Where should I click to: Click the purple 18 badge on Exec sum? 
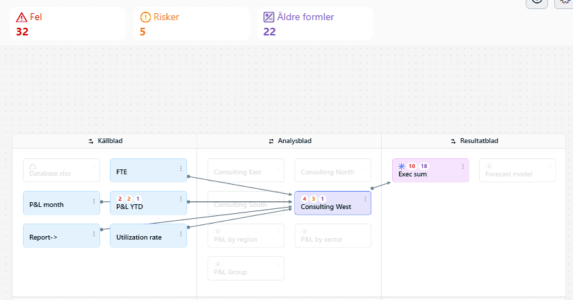424,166
